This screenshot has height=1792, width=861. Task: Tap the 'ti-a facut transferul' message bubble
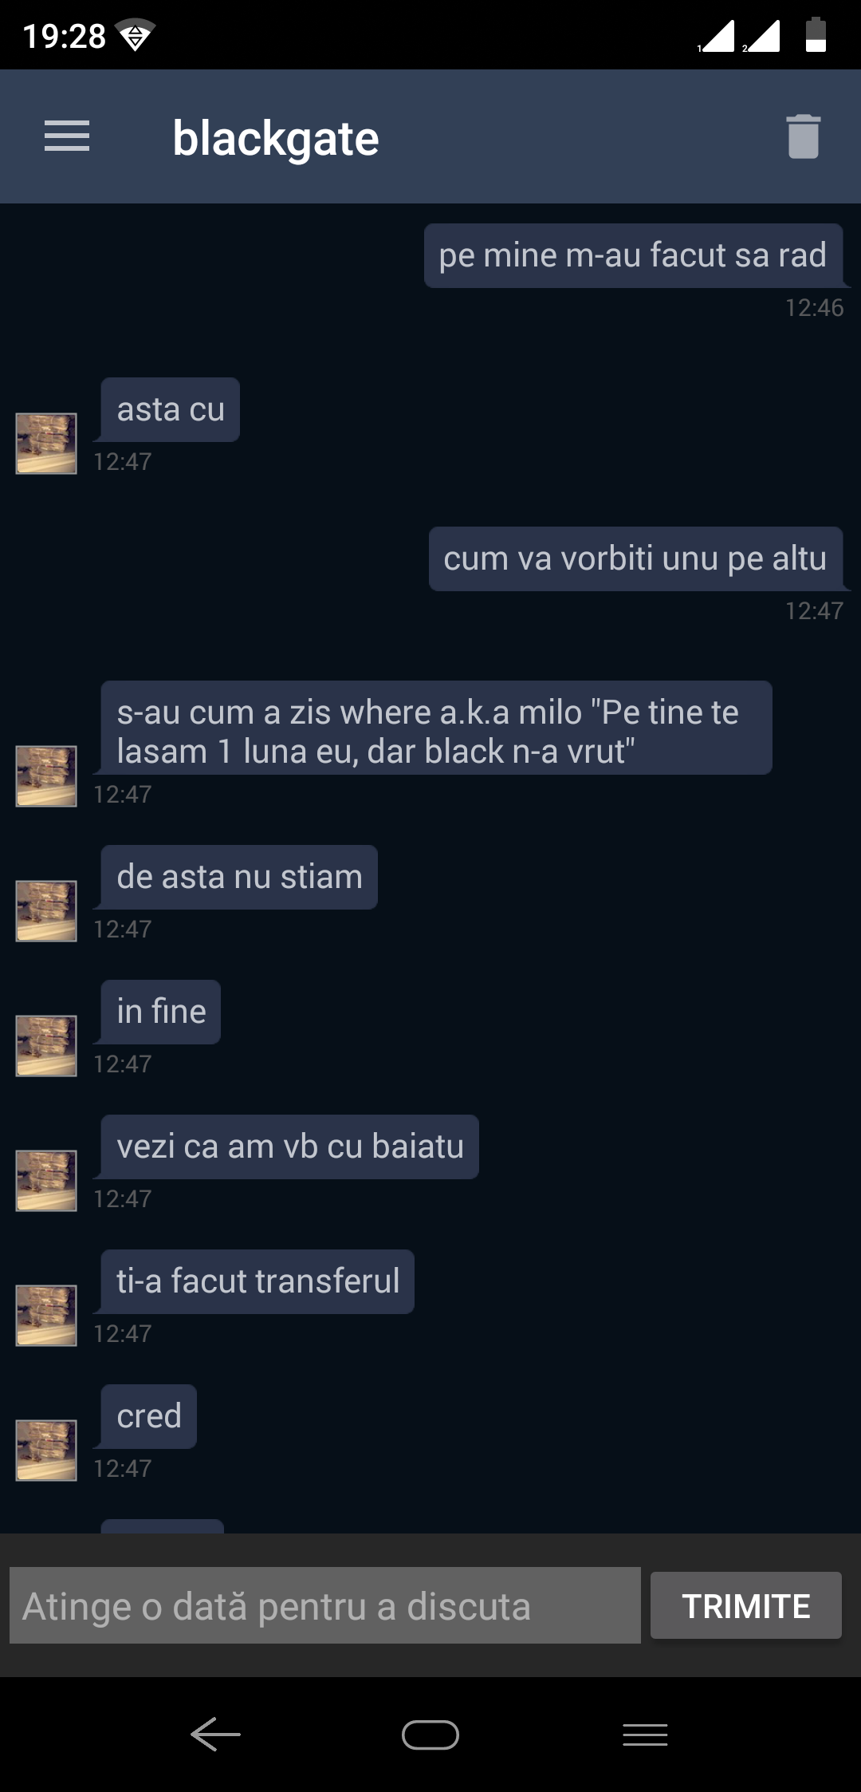(x=258, y=1281)
